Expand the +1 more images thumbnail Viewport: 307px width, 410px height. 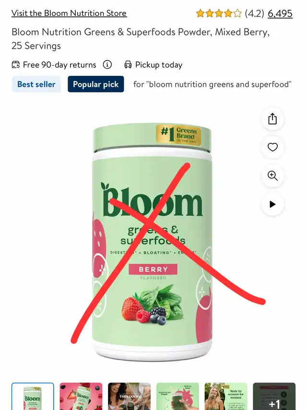click(x=274, y=397)
